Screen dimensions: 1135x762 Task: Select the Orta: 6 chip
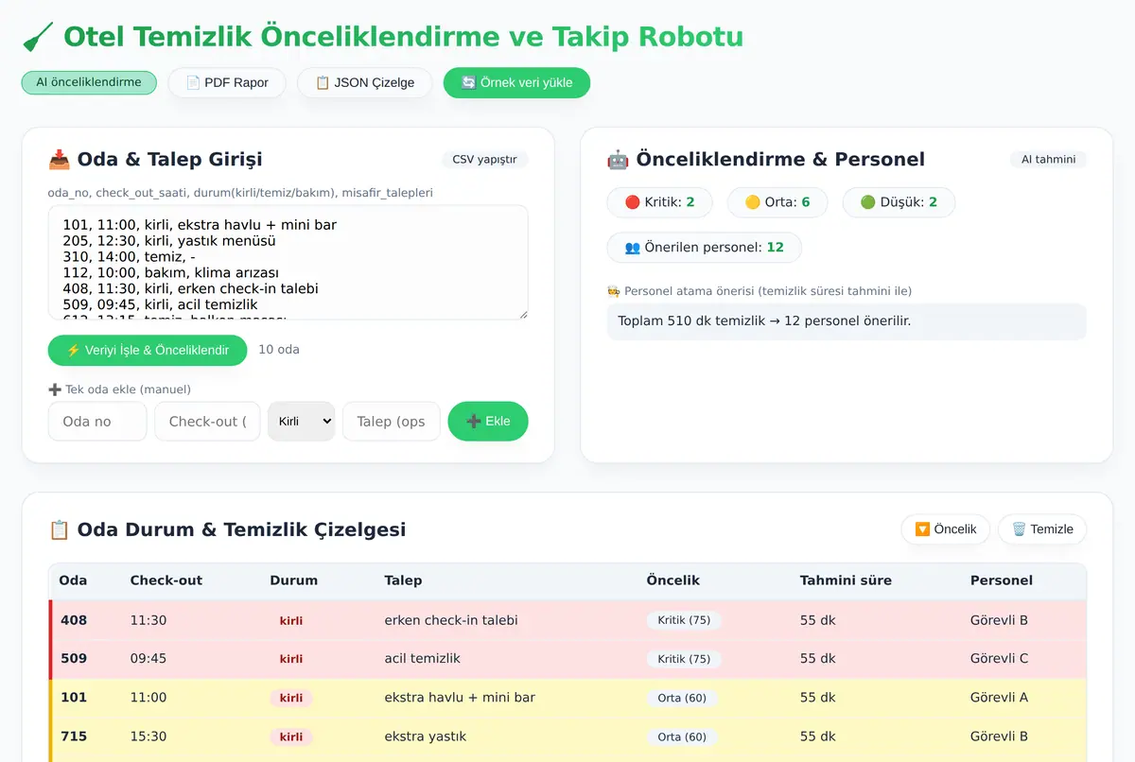click(777, 202)
